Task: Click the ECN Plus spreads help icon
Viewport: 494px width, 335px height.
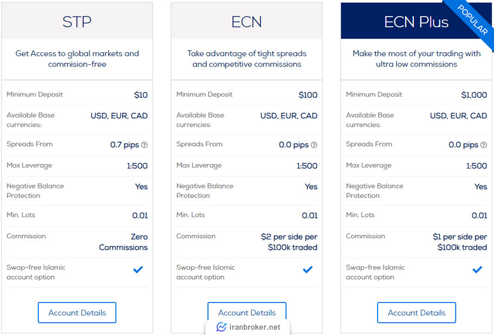Action: [x=484, y=145]
